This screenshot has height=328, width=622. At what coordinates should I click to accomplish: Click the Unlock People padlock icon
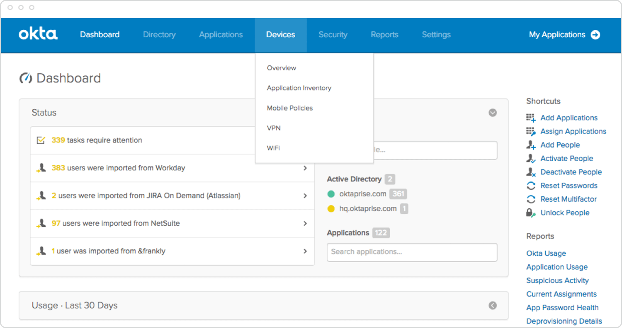pos(531,213)
